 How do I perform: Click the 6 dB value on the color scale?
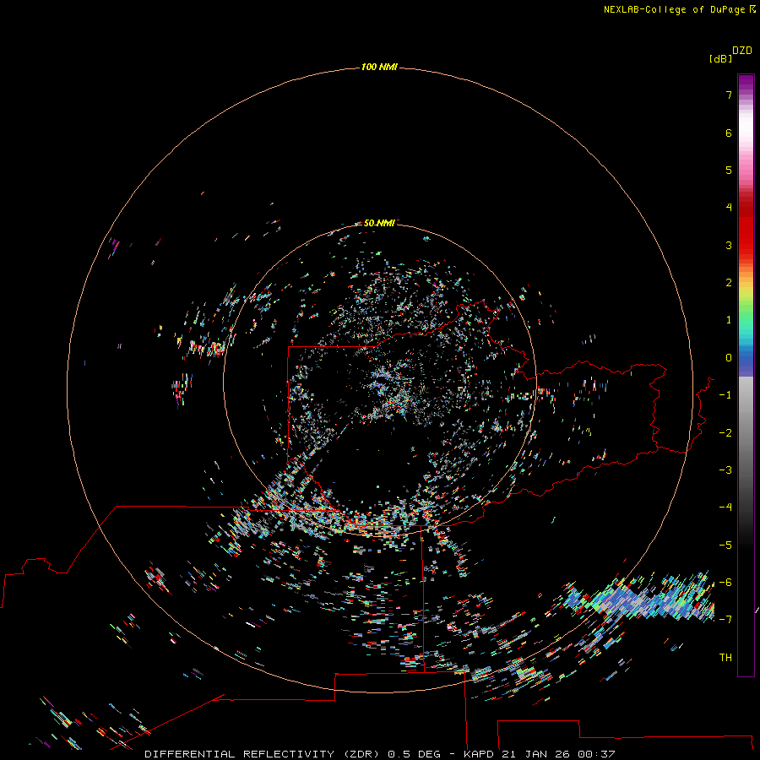pyautogui.click(x=729, y=133)
